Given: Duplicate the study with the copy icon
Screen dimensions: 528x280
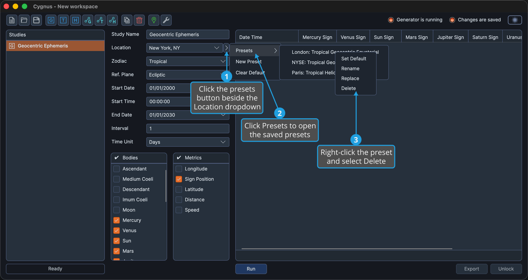Looking at the screenshot, I should click(x=127, y=20).
